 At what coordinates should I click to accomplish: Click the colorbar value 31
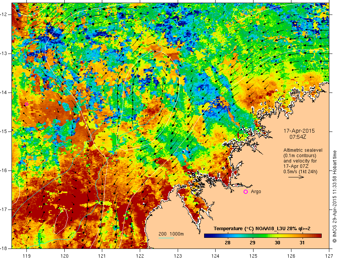tap(302, 243)
